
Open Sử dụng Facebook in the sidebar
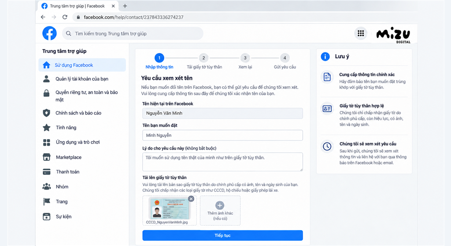tap(82, 65)
